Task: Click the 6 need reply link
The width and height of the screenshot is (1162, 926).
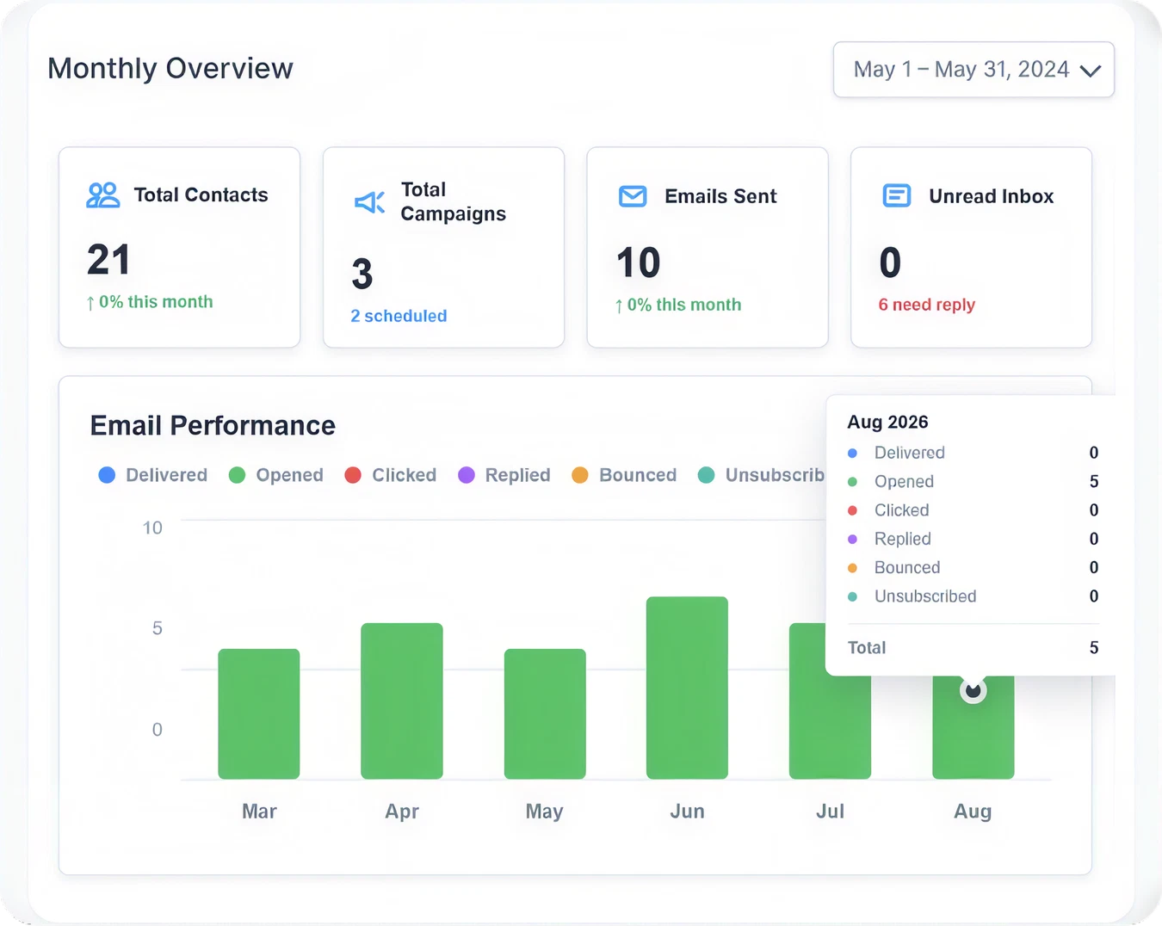Action: pos(926,305)
